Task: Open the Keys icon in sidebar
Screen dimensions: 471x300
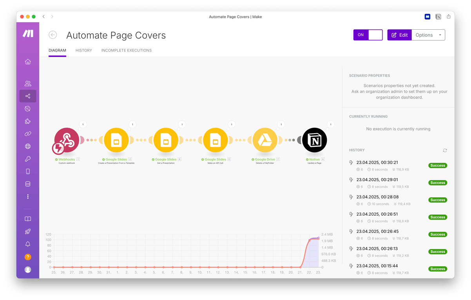Action: pyautogui.click(x=28, y=159)
